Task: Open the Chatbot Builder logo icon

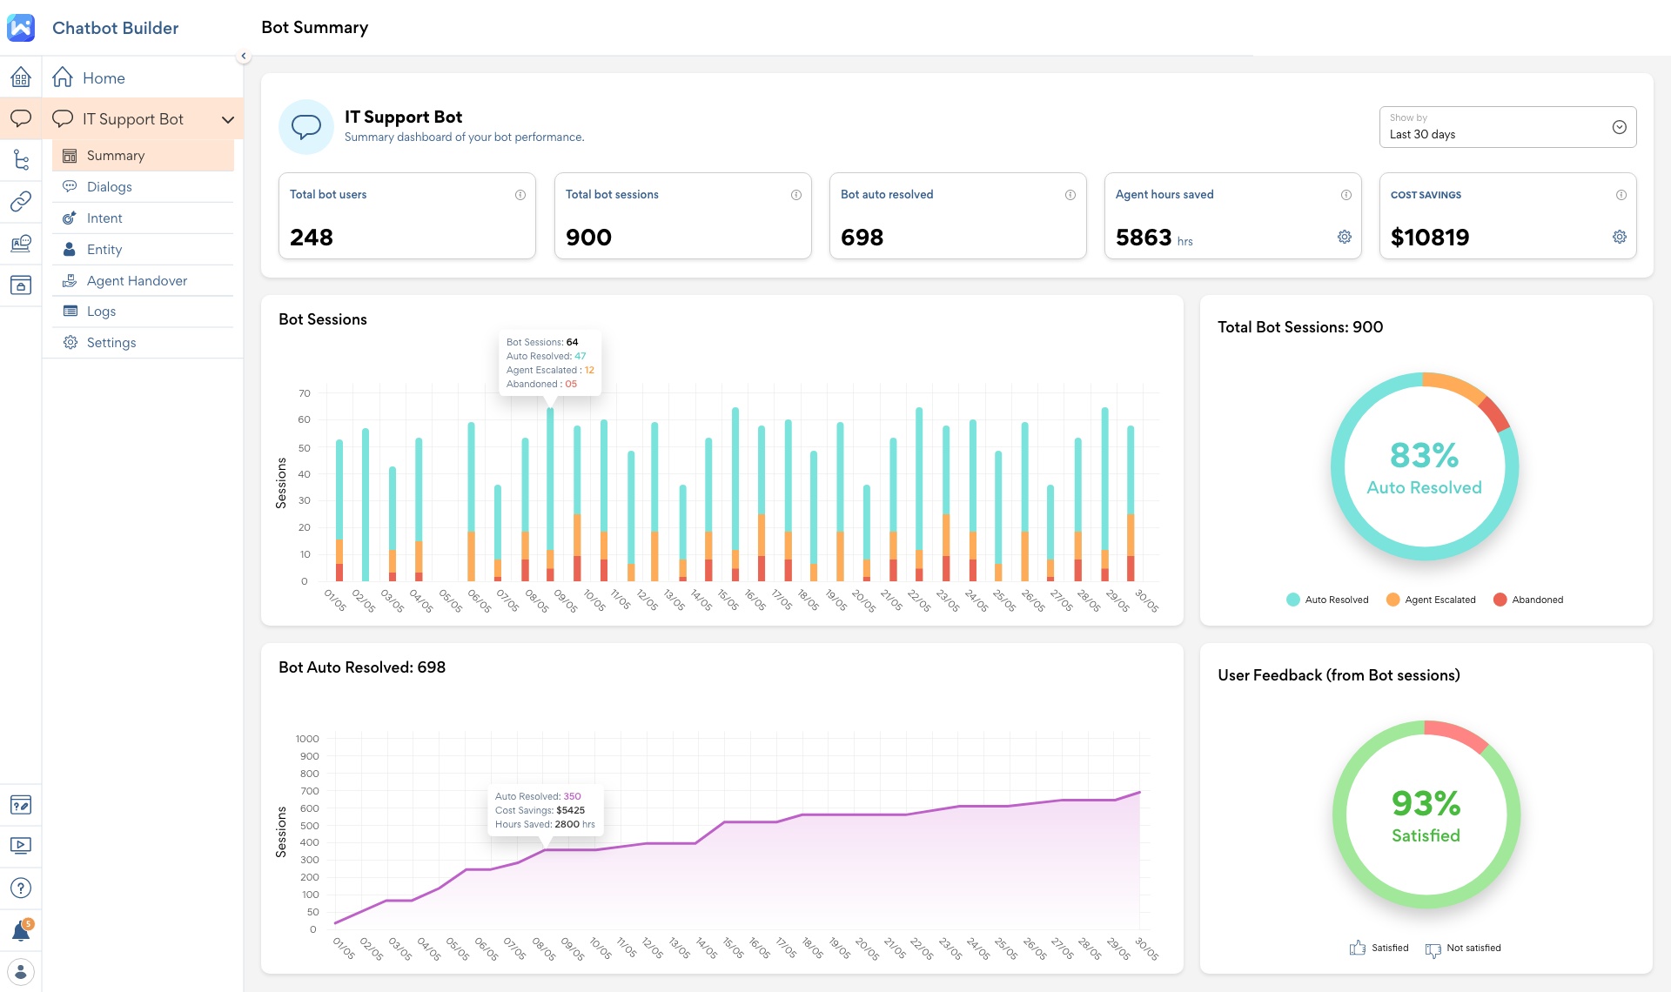Action: [x=21, y=27]
